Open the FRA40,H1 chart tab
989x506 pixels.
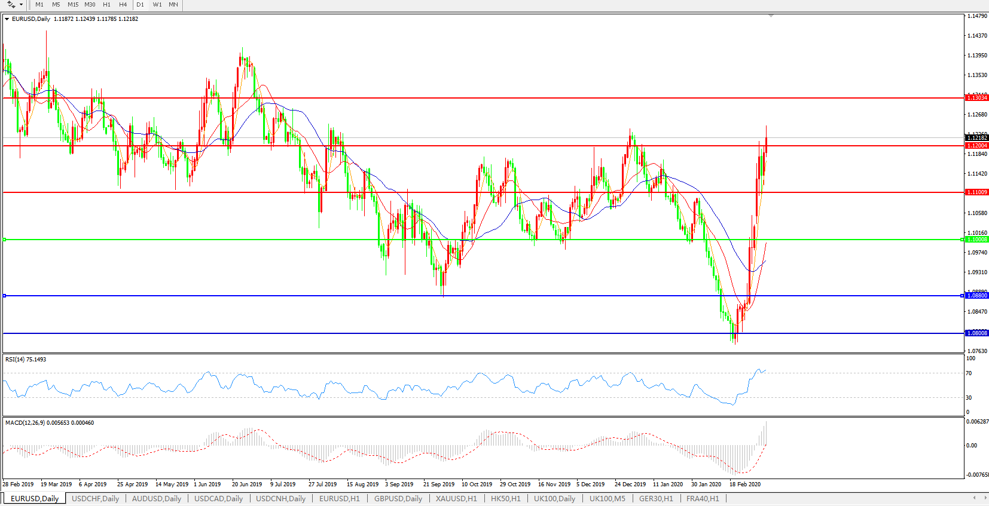coord(702,498)
